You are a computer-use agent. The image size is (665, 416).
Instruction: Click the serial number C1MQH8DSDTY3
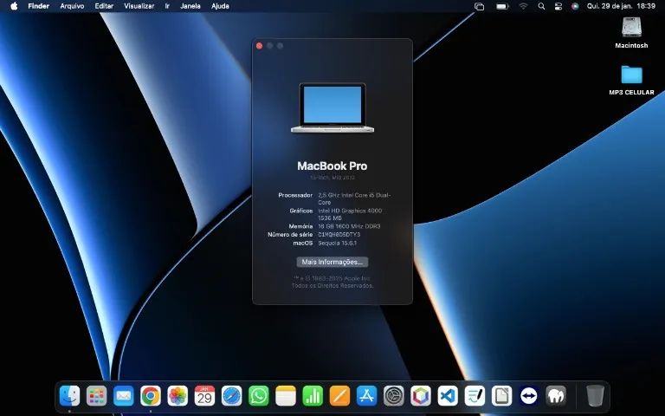(x=339, y=234)
